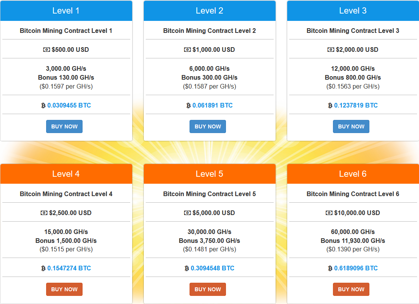Click the 30,000.00 GH/s hashrate text

click(x=209, y=232)
